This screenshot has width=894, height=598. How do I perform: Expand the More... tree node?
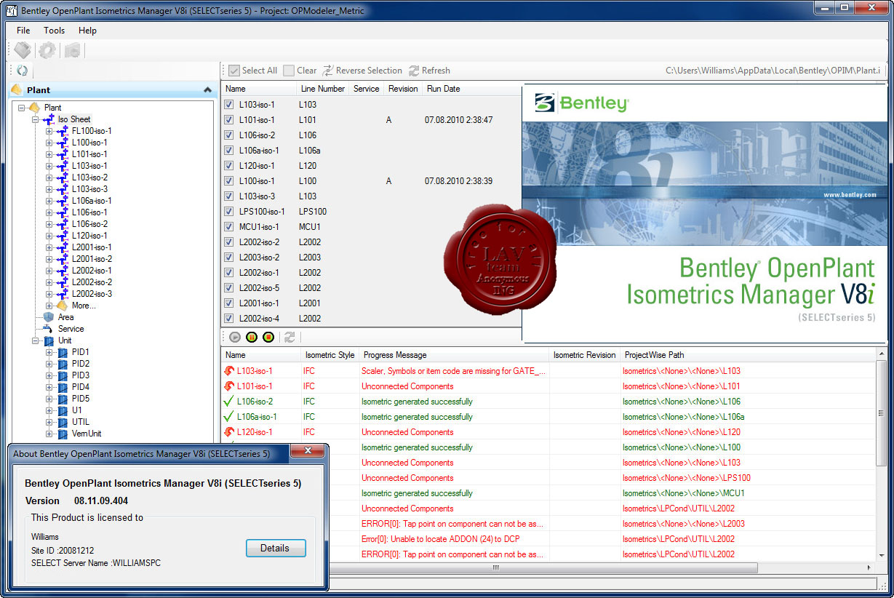(49, 306)
